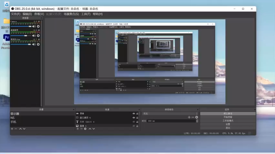
Task: Click the 300 ms duration input field
Action: (x=171, y=121)
